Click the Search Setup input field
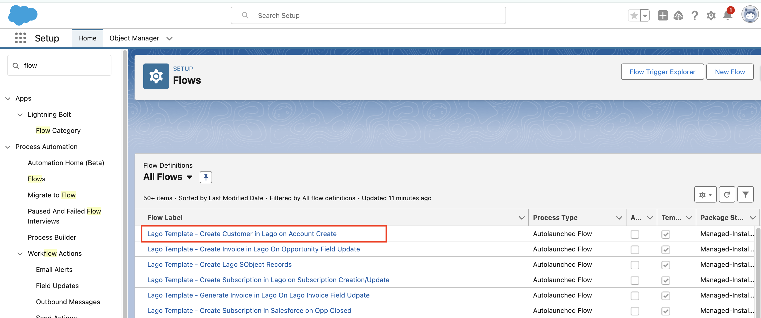Image resolution: width=761 pixels, height=318 pixels. click(x=368, y=15)
